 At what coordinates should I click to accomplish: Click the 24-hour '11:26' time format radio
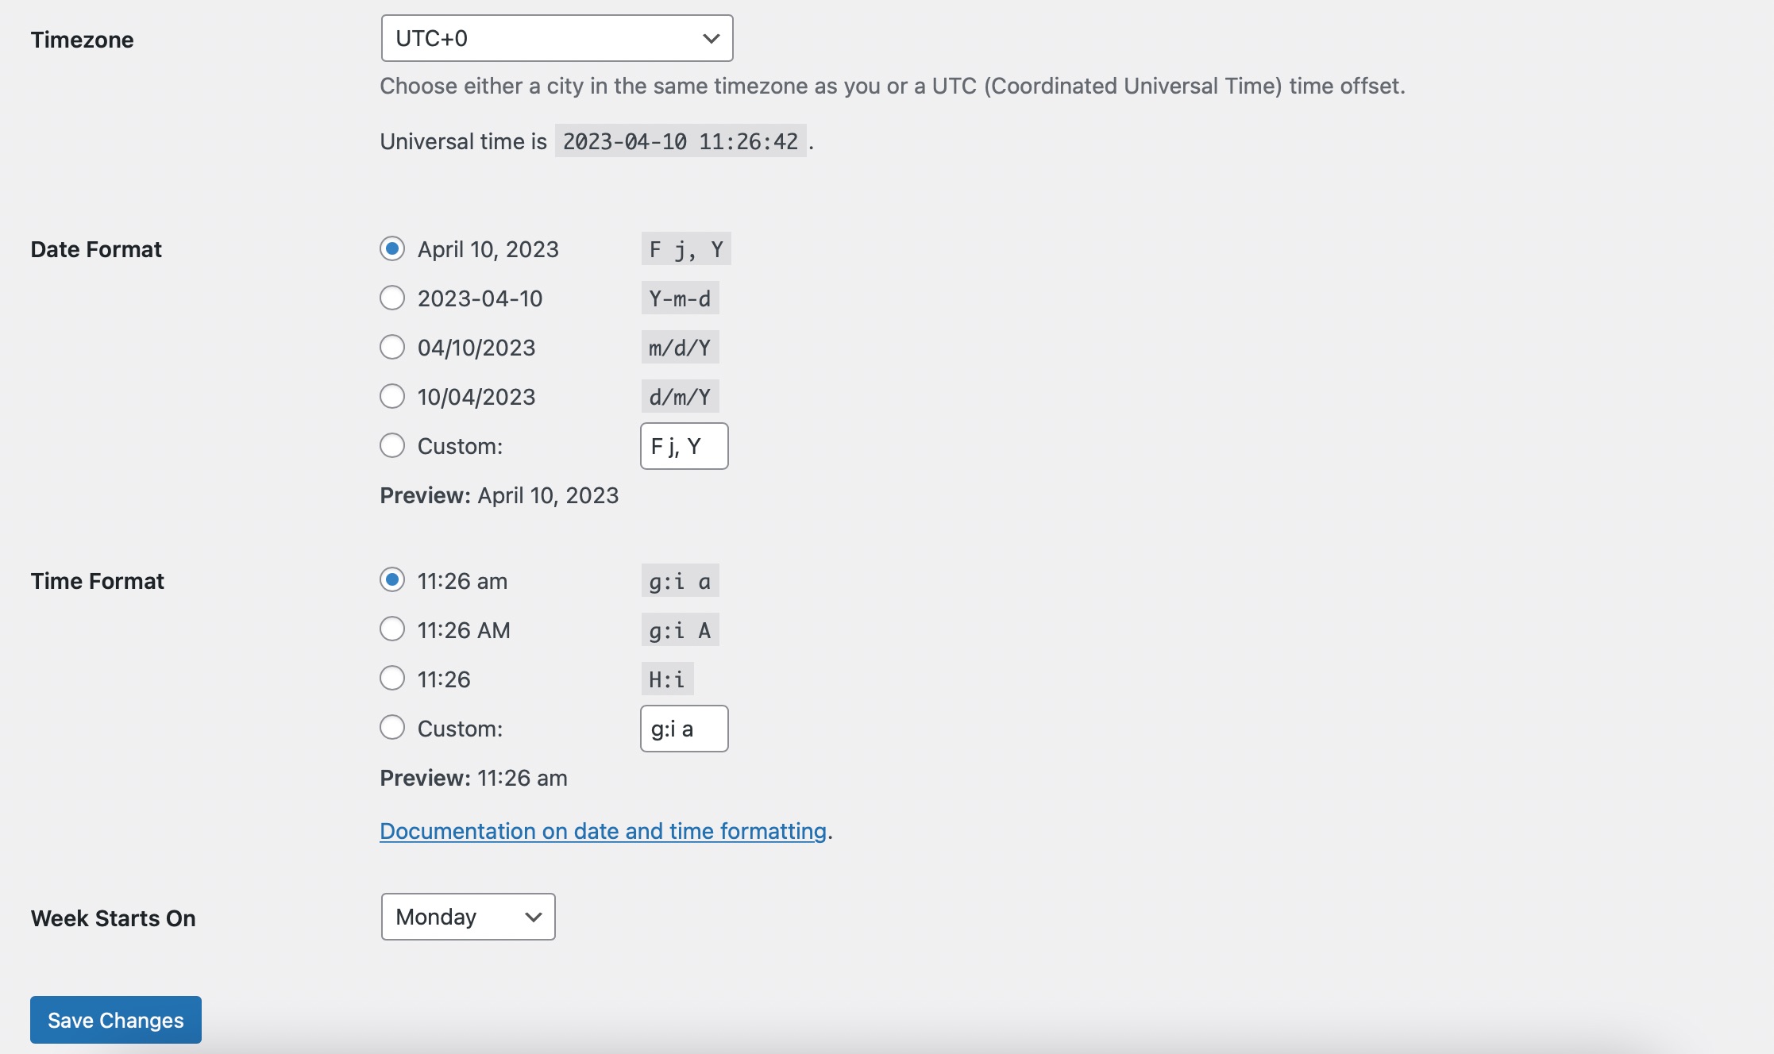[x=391, y=679]
